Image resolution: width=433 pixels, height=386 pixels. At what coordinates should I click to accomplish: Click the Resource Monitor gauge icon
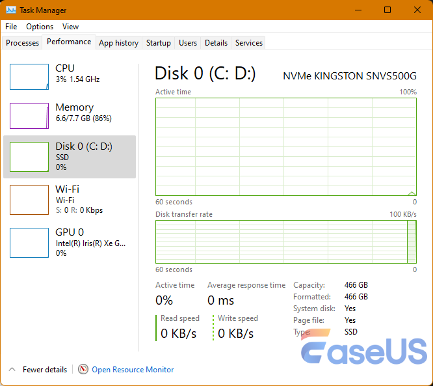[83, 369]
